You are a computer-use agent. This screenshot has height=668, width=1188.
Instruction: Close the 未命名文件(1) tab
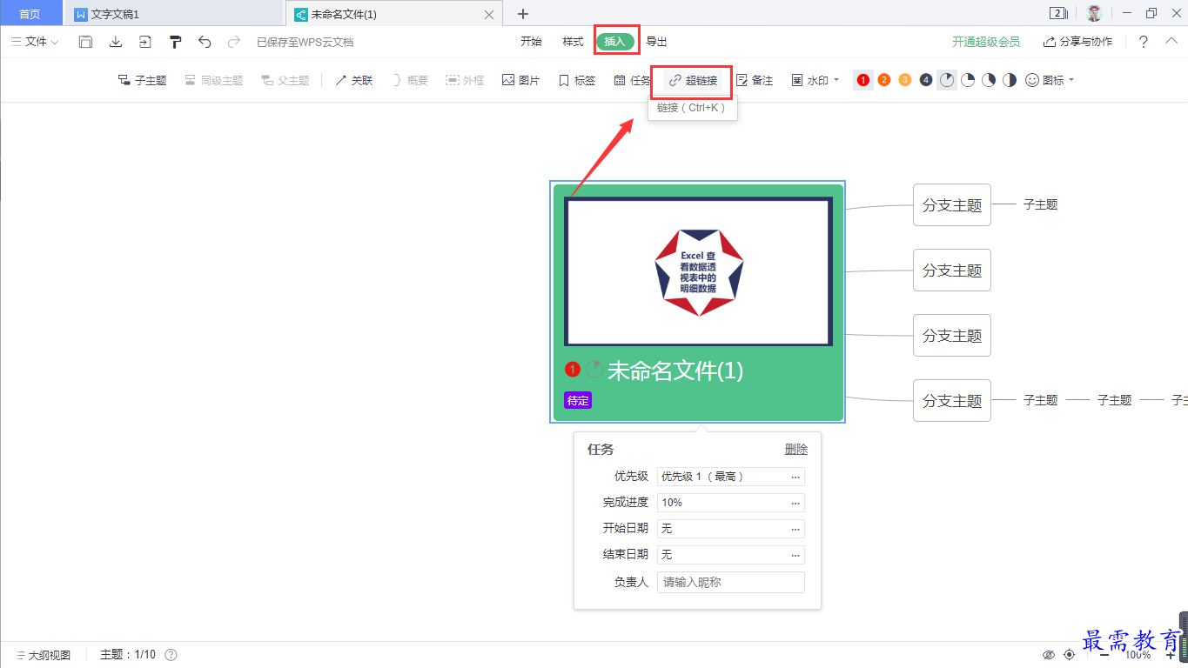tap(489, 15)
